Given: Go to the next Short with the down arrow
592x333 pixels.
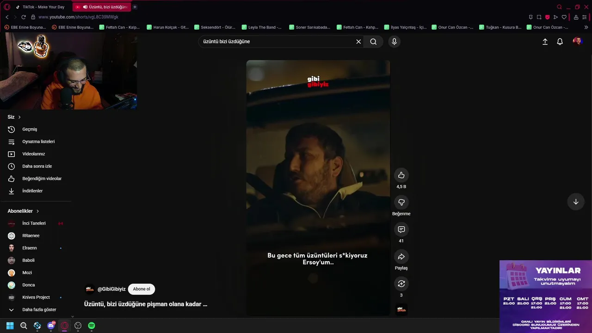Looking at the screenshot, I should (576, 202).
